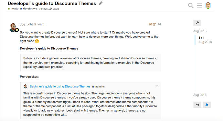Image resolution: width=223 pixels, height=121 pixels.
Task: Click the timeline scroller handle bar
Action: [195, 40]
